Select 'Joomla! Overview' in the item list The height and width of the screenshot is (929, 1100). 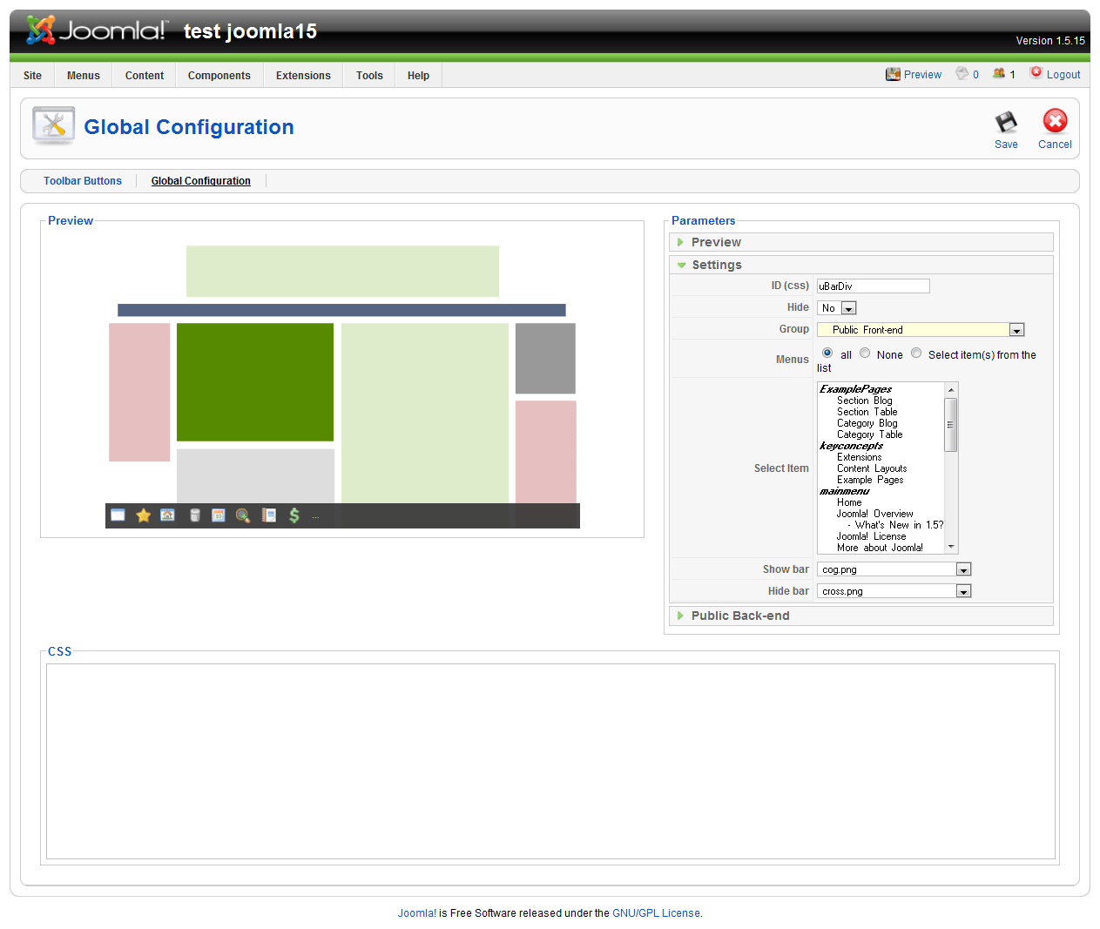click(x=875, y=514)
